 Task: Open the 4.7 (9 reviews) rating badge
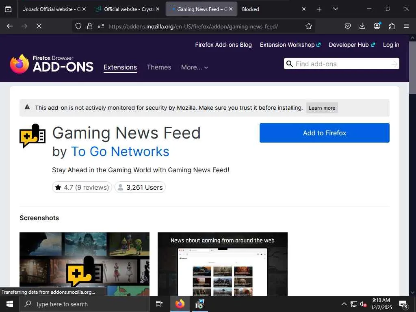pos(82,187)
